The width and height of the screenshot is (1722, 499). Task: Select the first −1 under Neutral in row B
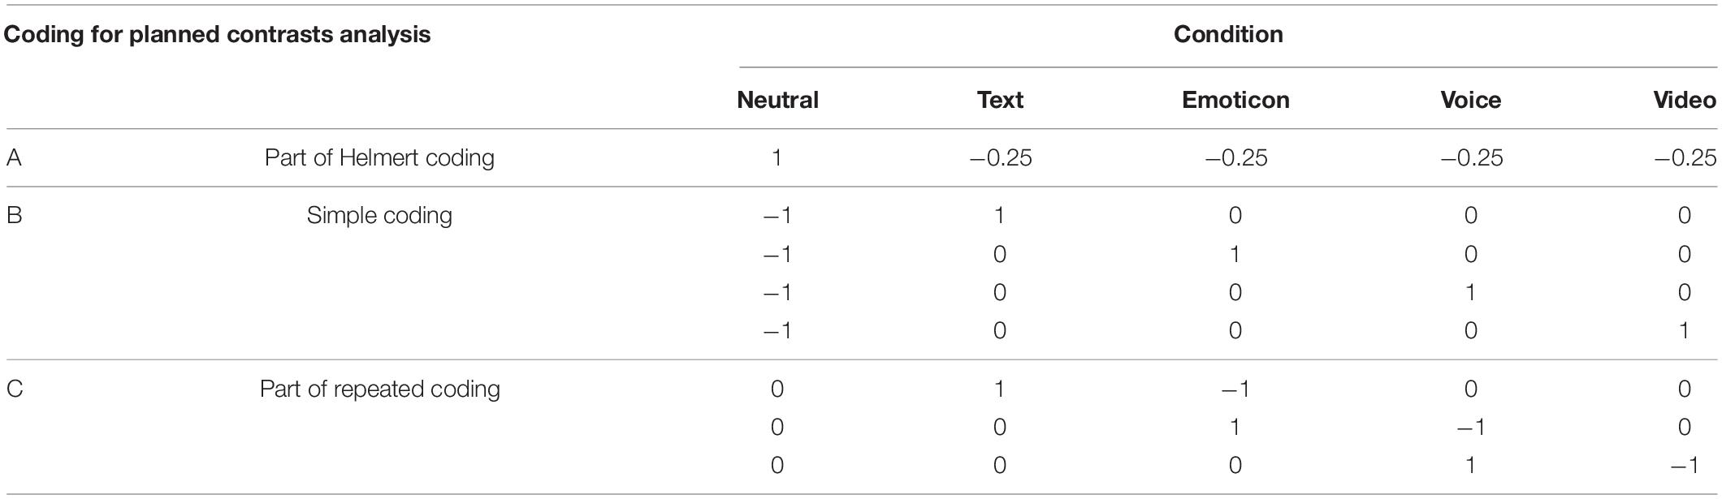point(777,216)
